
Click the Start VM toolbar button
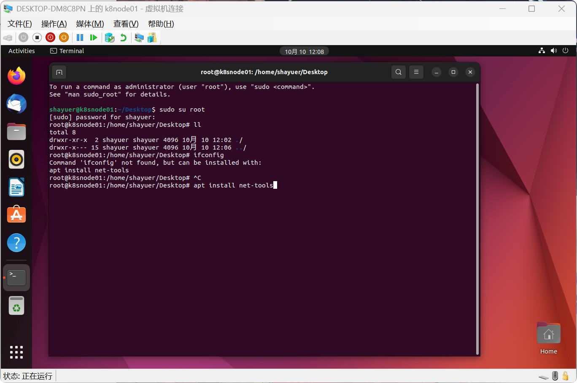tap(24, 37)
